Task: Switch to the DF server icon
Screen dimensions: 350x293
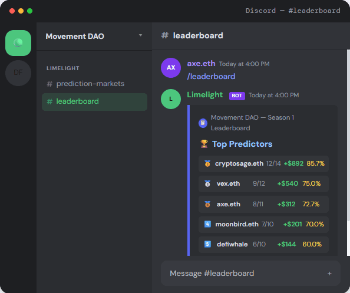Action: [x=18, y=73]
